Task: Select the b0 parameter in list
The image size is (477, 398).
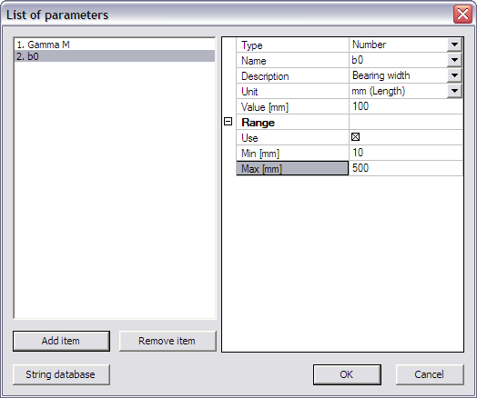Action: [115, 56]
